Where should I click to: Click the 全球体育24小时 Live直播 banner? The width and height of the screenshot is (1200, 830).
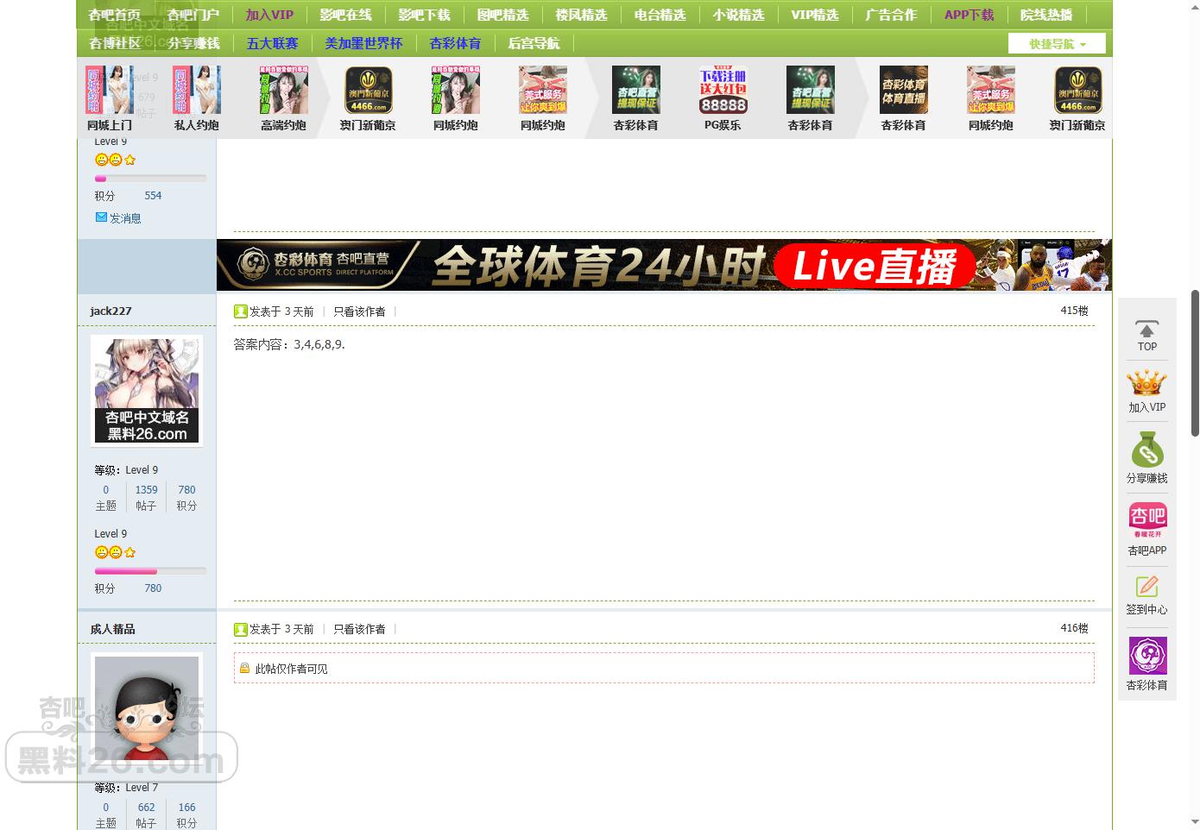click(663, 265)
